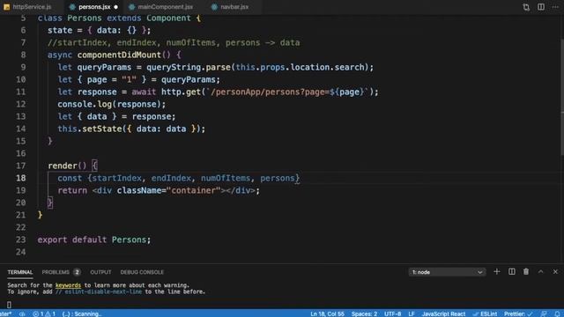This screenshot has height=317, width=564.
Task: Click the unsaved dot on persons.jsx tab
Action: (x=115, y=7)
